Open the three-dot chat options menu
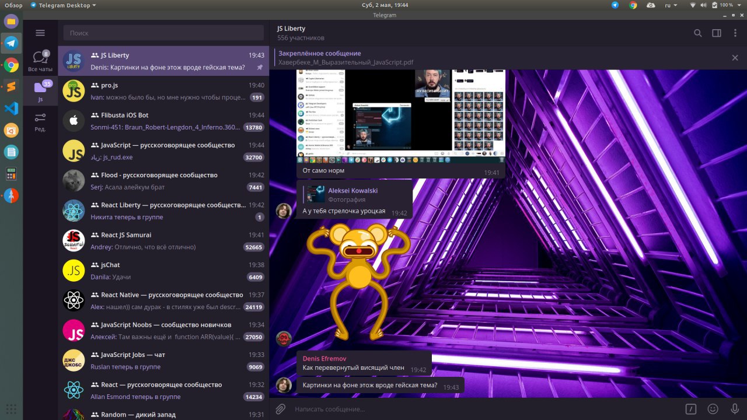 pyautogui.click(x=735, y=33)
